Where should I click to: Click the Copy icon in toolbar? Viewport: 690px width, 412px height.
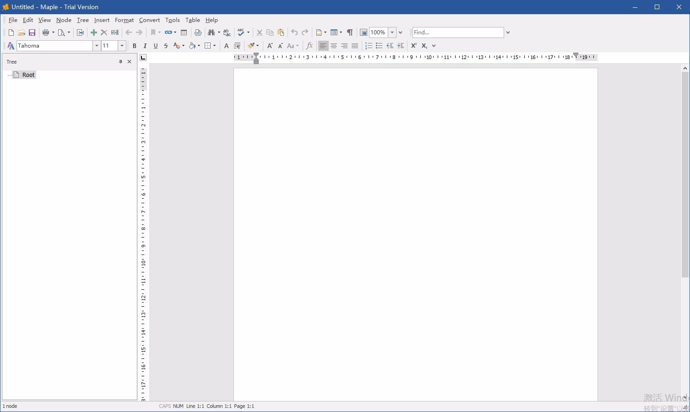(x=270, y=33)
